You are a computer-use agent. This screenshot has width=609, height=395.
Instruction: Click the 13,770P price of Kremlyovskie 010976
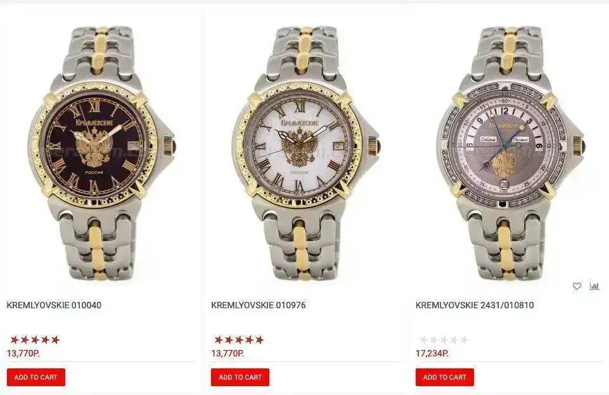(x=228, y=353)
